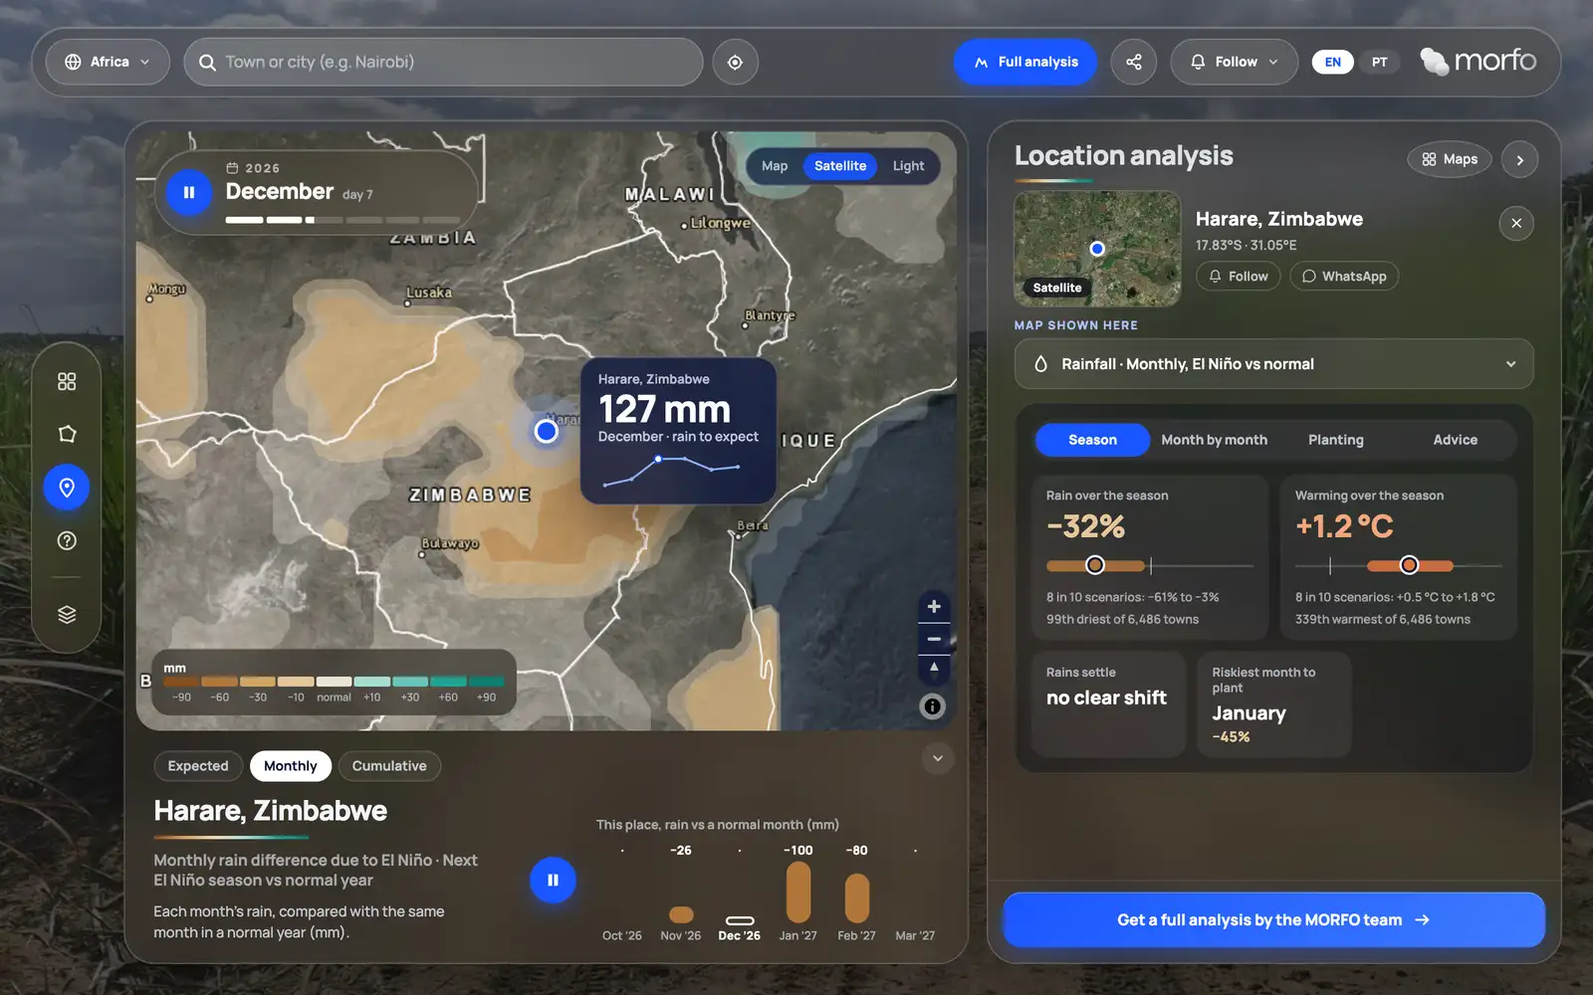Switch map style to Light
Image resolution: width=1593 pixels, height=995 pixels.
[908, 166]
